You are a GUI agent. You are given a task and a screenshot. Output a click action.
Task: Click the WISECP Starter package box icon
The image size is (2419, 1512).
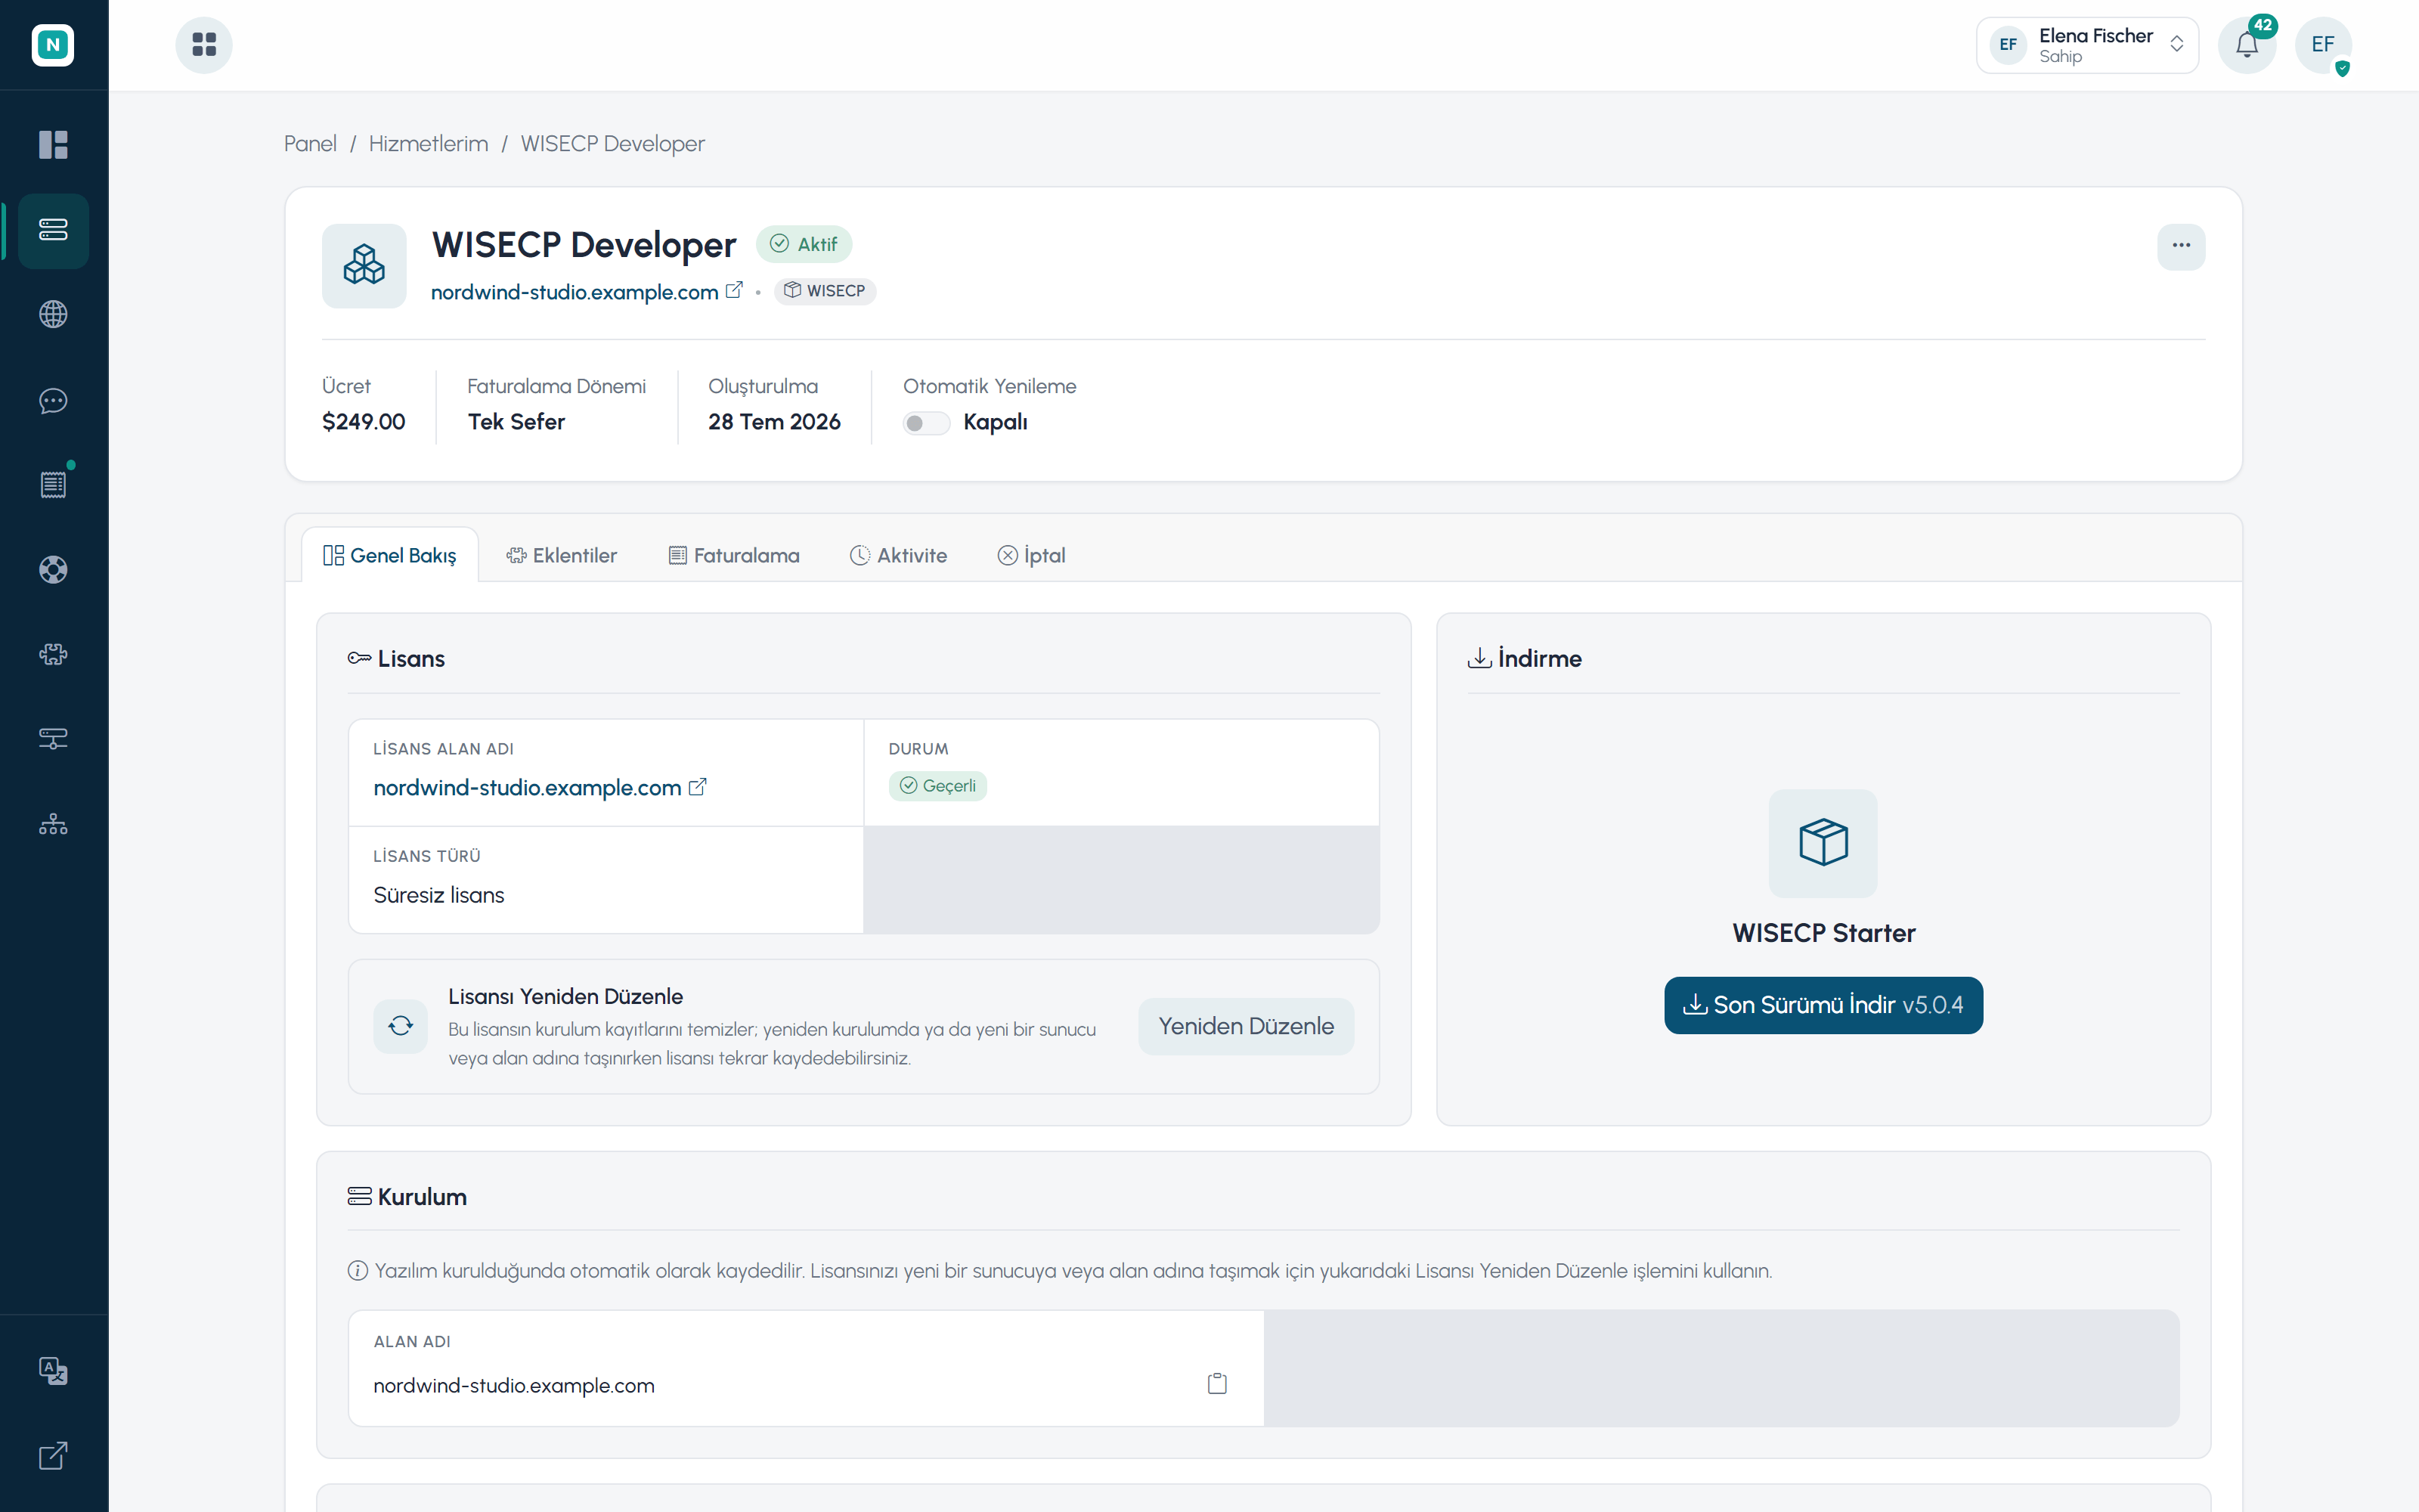[1823, 842]
